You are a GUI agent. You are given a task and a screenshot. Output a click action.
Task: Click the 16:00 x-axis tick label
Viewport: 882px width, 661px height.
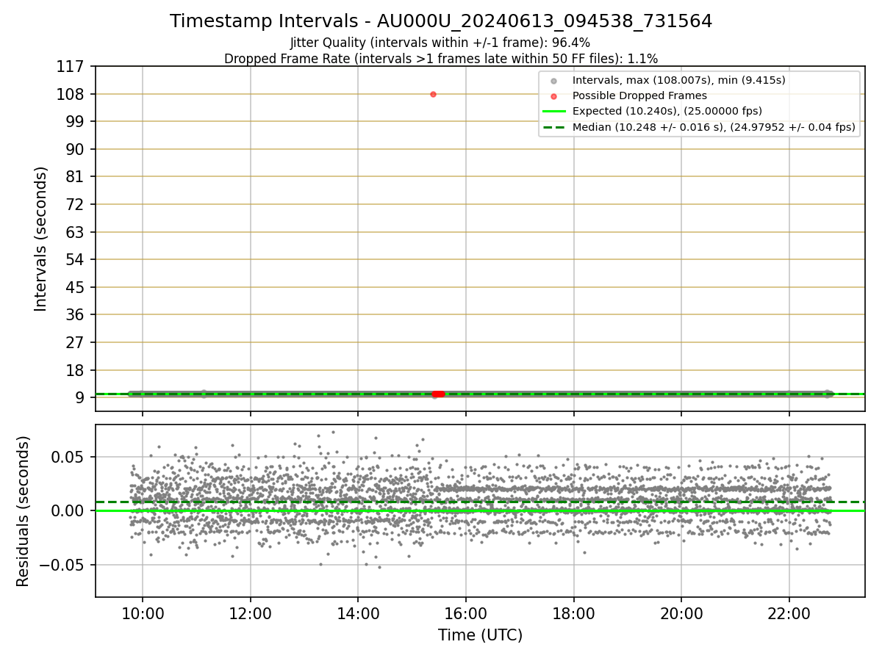[x=466, y=613]
